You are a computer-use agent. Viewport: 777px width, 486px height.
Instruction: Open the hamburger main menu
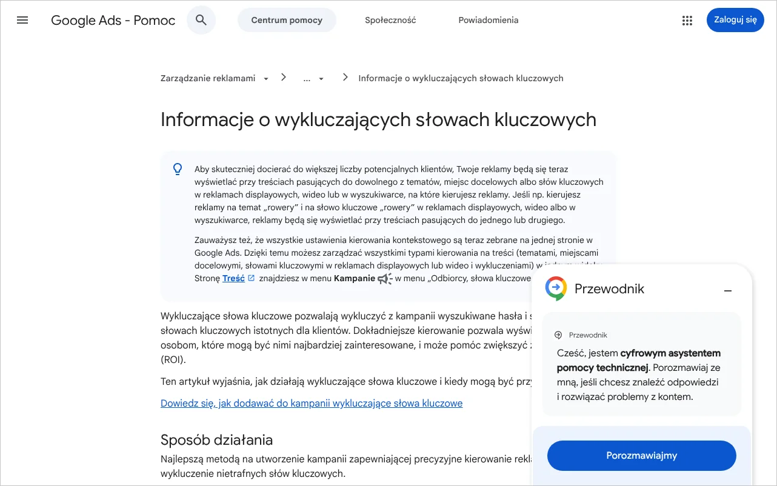[22, 20]
